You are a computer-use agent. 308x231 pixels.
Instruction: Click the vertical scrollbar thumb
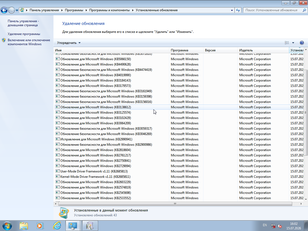[306, 113]
